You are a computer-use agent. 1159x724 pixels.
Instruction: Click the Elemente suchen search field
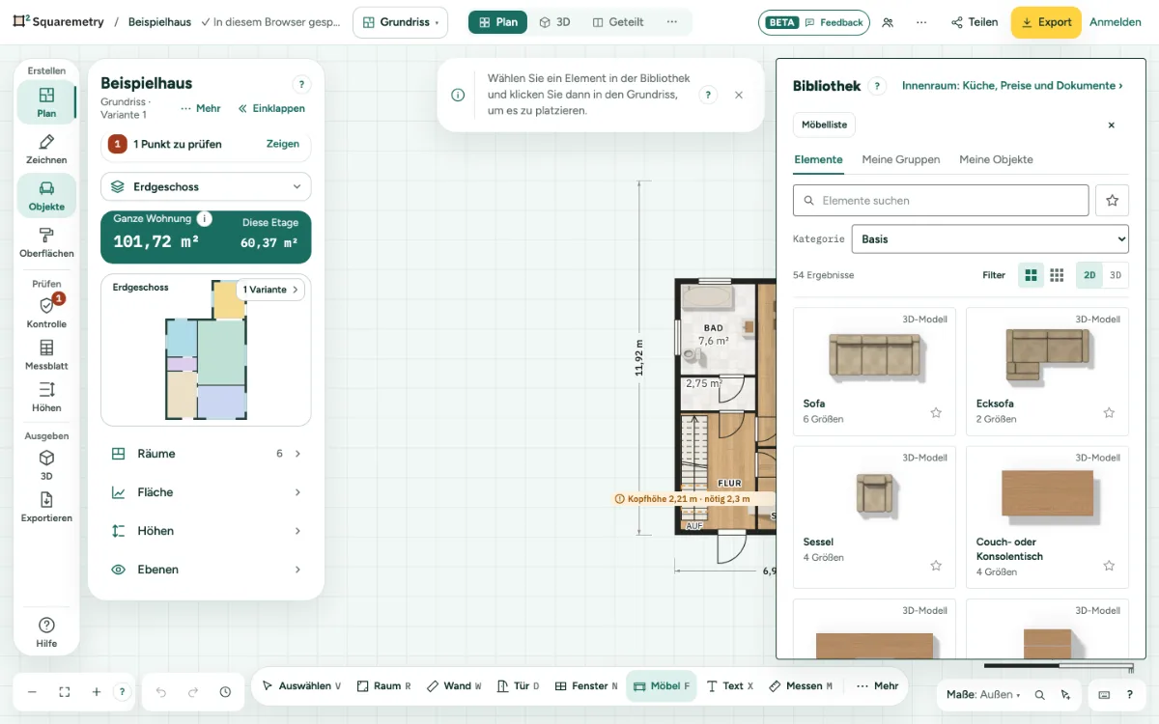(941, 201)
